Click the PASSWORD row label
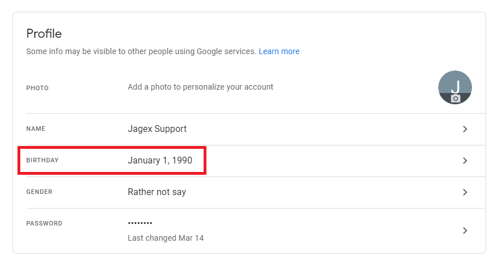This screenshot has height=261, width=498. (45, 223)
